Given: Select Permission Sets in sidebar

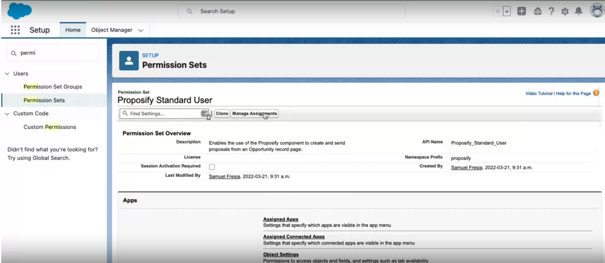Looking at the screenshot, I should [44, 100].
